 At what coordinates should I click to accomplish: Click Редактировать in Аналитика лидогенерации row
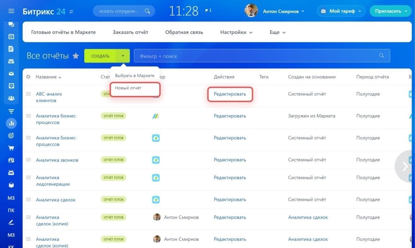pyautogui.click(x=230, y=177)
